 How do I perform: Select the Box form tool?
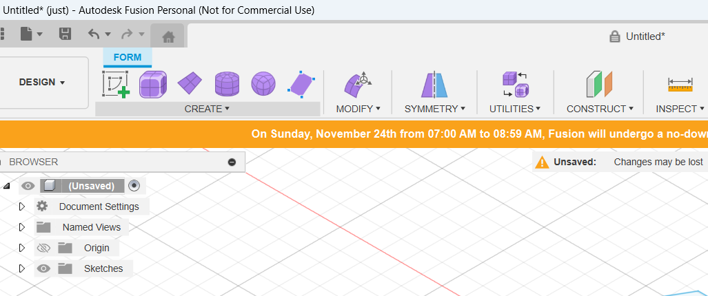tap(153, 85)
